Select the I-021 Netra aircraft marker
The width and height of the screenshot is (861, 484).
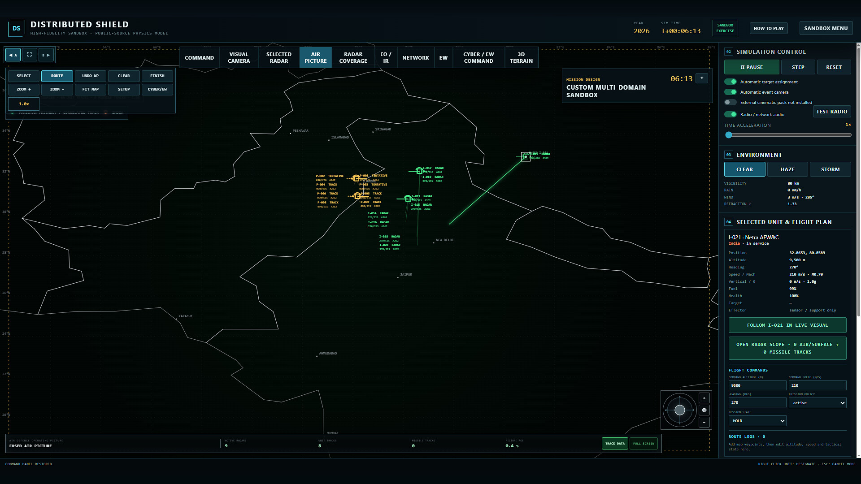coord(525,156)
